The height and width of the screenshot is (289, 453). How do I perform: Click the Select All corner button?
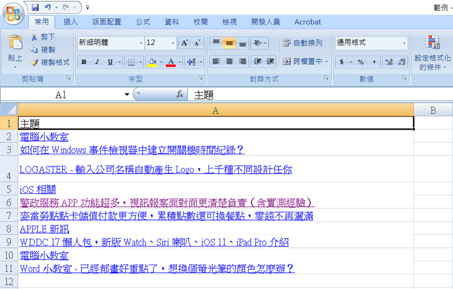point(8,110)
